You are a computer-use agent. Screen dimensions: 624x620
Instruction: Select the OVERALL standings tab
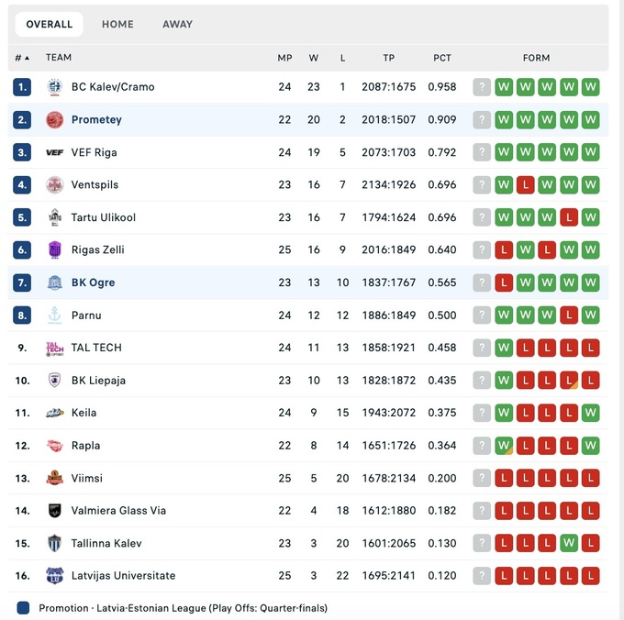pos(50,25)
